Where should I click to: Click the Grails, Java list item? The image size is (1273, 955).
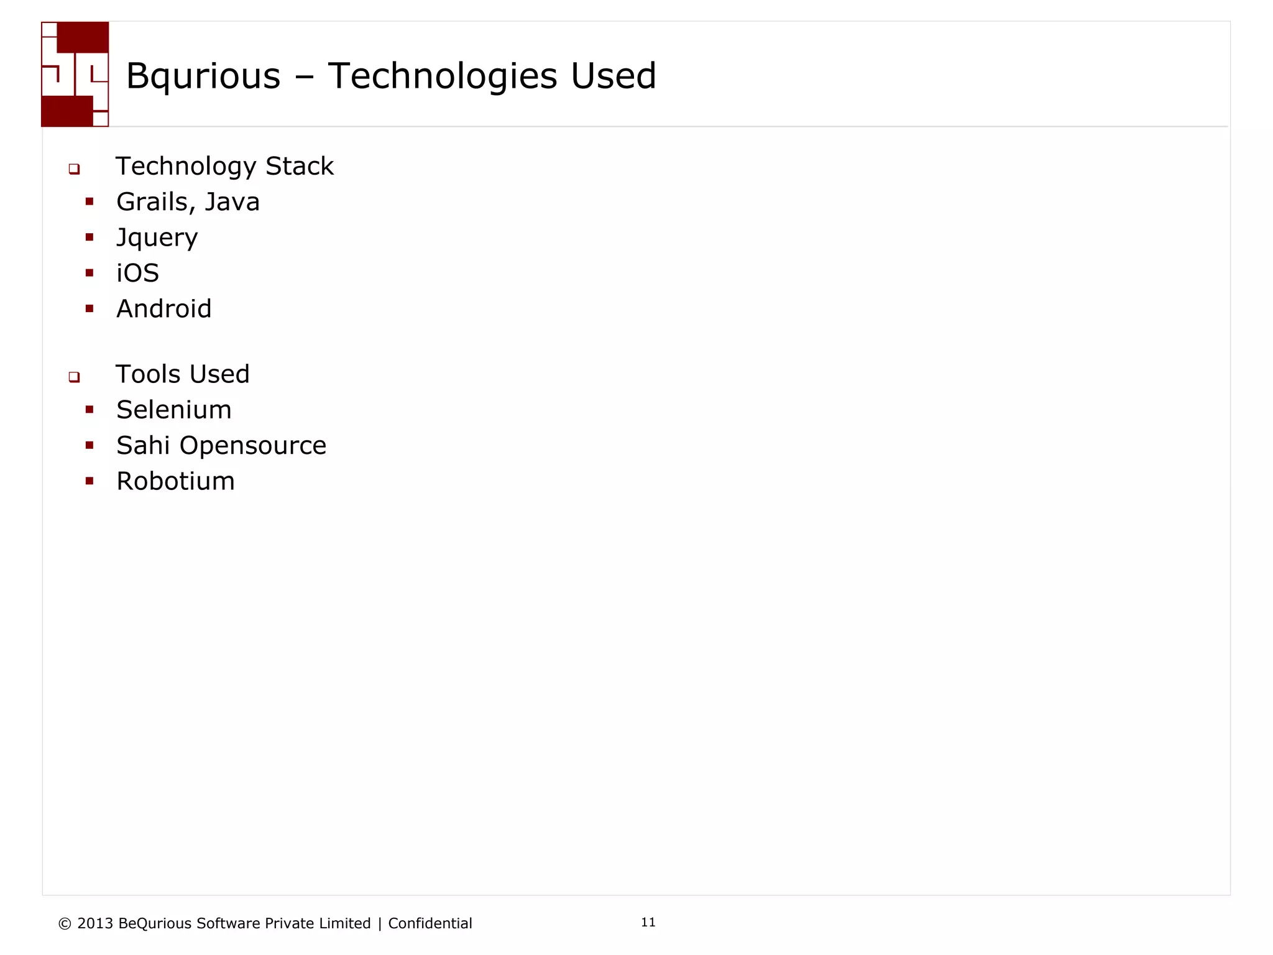[188, 202]
